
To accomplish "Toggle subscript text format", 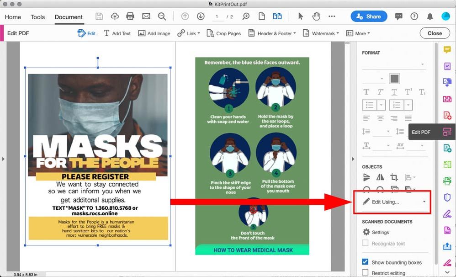I will (422, 92).
